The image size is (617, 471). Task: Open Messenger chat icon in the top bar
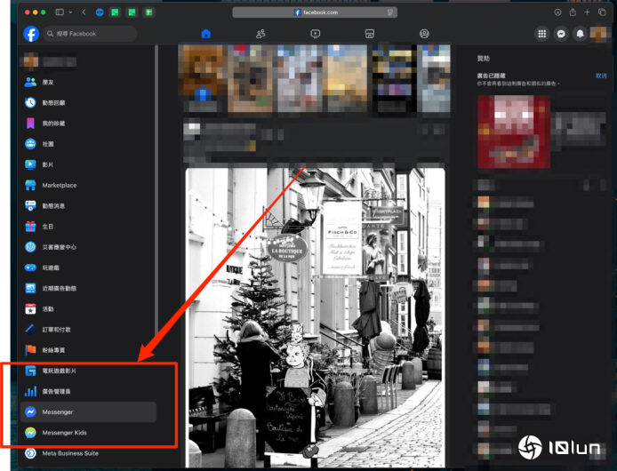click(561, 34)
